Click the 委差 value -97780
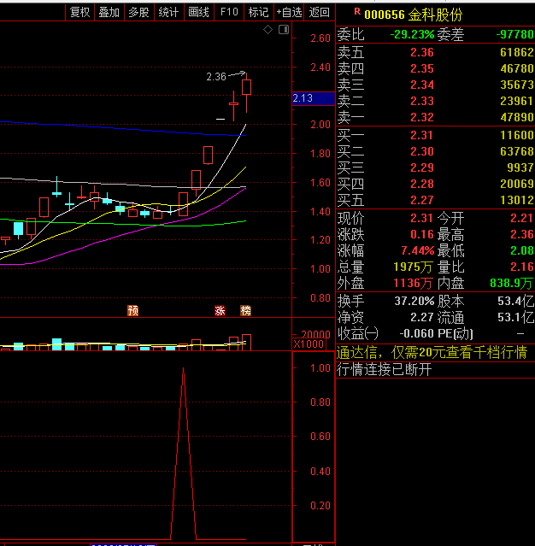This screenshot has width=535, height=546. click(x=514, y=34)
